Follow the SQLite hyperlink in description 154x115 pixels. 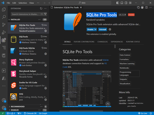click(106, 60)
